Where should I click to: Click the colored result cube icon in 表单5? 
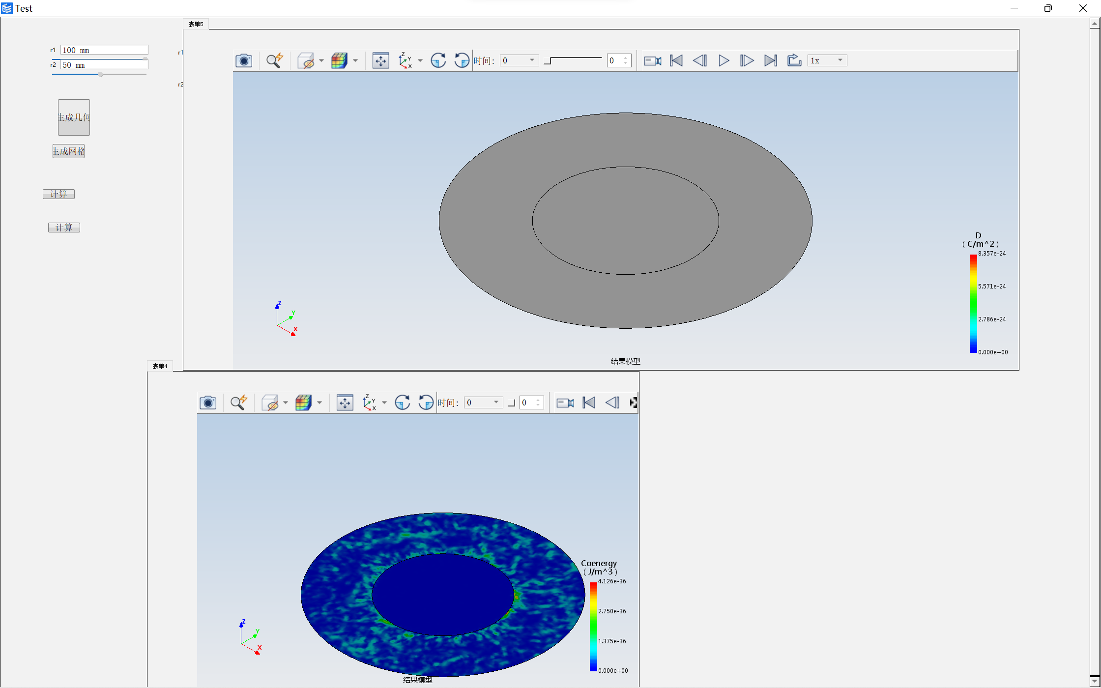tap(339, 60)
